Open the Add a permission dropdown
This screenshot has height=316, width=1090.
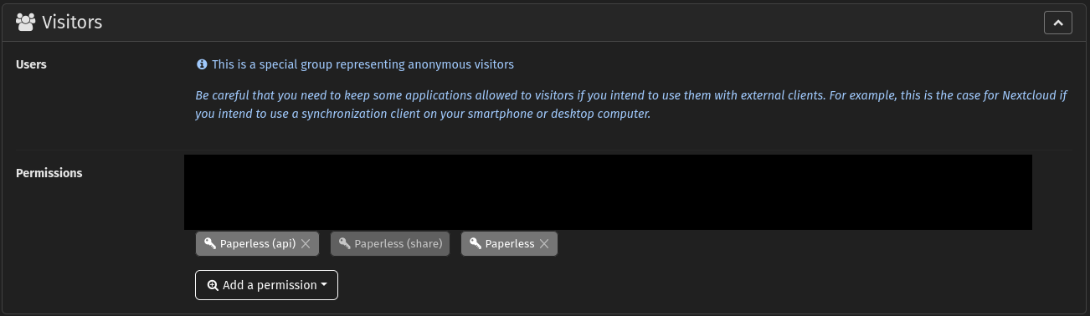266,285
